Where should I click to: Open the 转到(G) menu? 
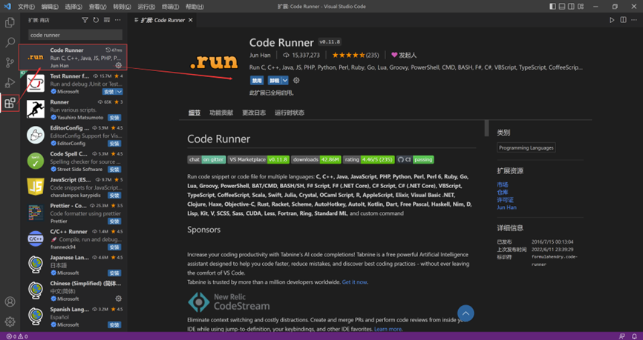(122, 7)
